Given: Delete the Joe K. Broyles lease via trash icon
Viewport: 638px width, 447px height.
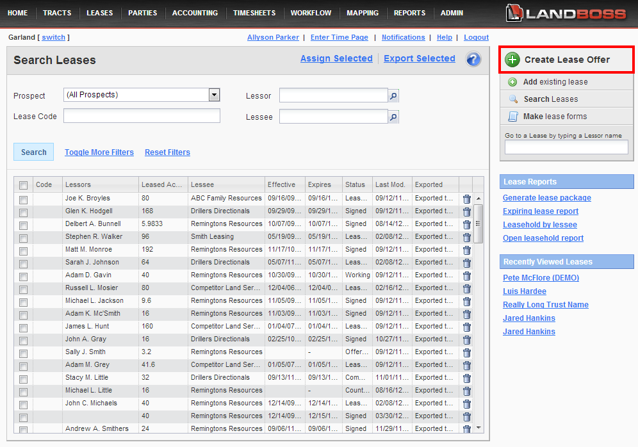Looking at the screenshot, I should 467,199.
